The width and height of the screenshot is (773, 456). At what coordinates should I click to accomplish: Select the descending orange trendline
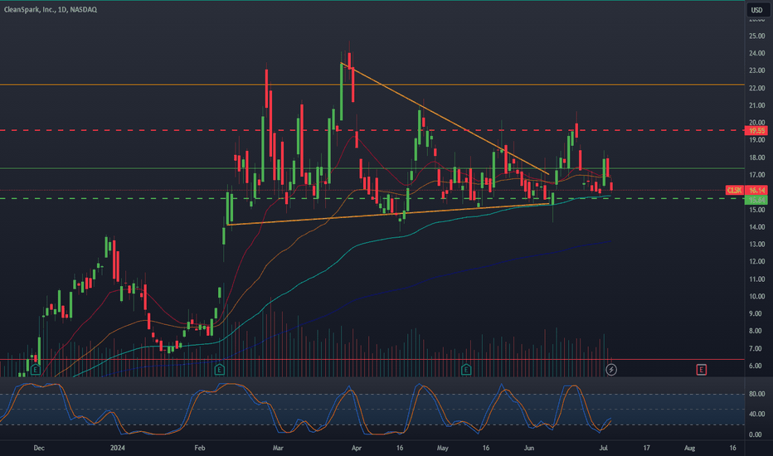[445, 119]
